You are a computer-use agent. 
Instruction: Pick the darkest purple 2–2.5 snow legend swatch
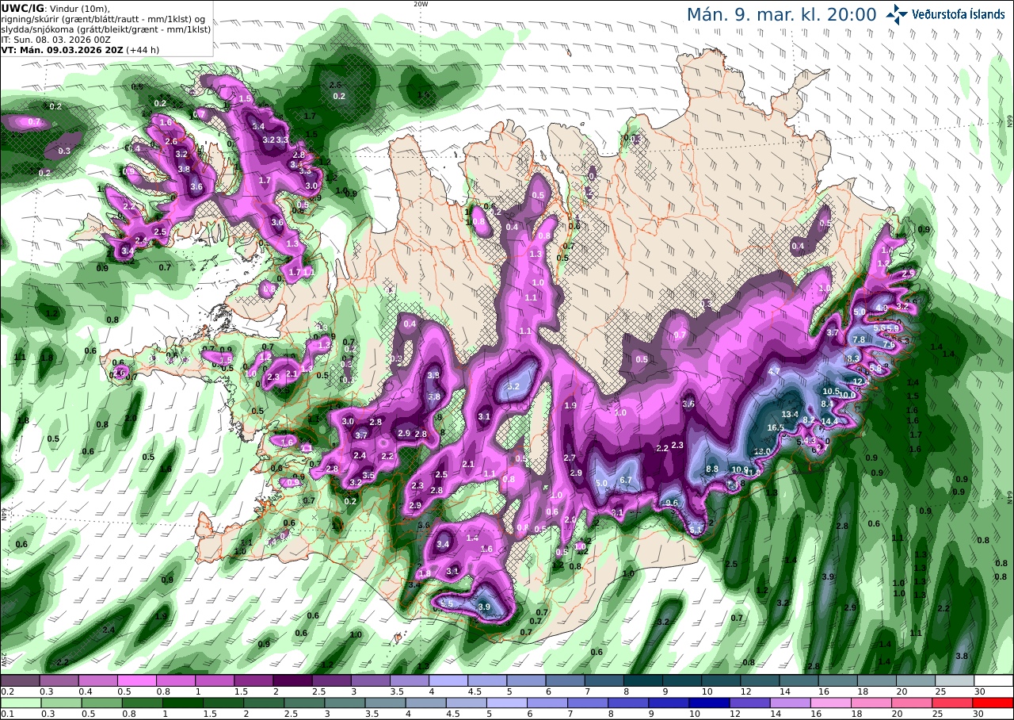click(x=292, y=680)
